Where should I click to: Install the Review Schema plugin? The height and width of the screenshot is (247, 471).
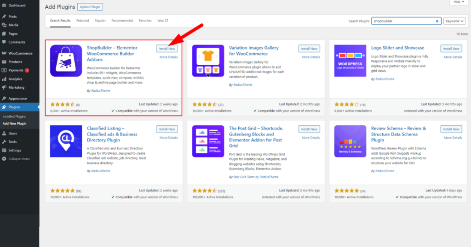tap(451, 129)
